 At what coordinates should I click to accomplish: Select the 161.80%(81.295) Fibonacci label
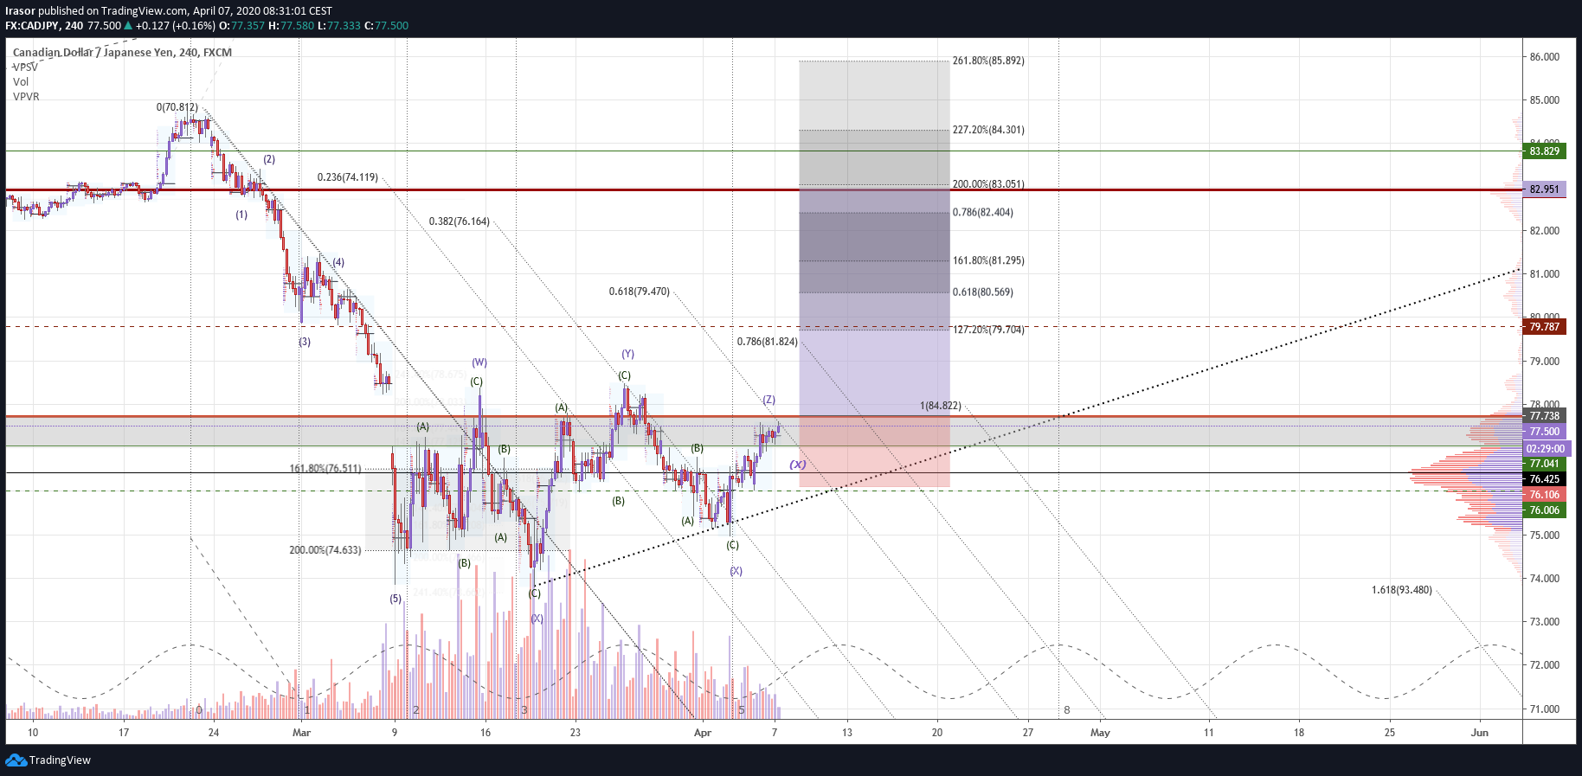(988, 261)
